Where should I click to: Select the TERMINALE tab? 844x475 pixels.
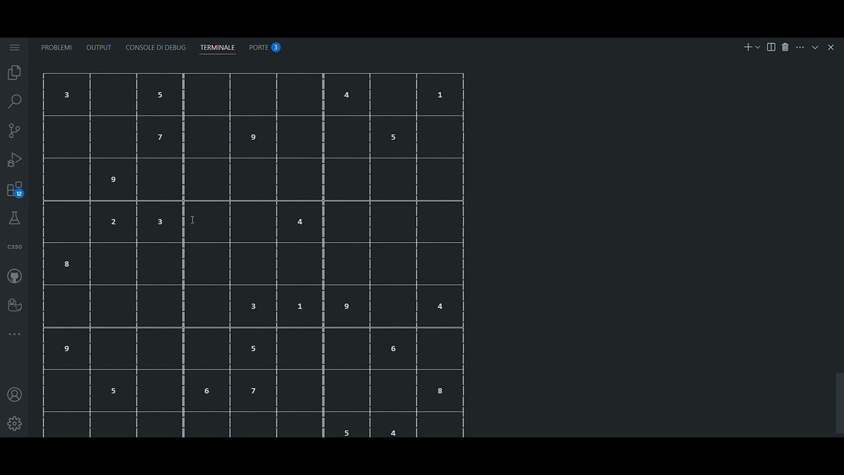point(218,47)
